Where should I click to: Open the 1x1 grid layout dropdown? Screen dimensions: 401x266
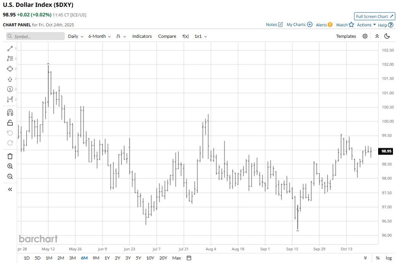[x=200, y=36]
